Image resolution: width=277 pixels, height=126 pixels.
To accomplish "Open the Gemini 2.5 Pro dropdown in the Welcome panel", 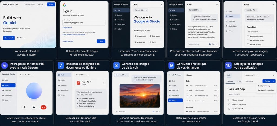I will coord(140,10).
